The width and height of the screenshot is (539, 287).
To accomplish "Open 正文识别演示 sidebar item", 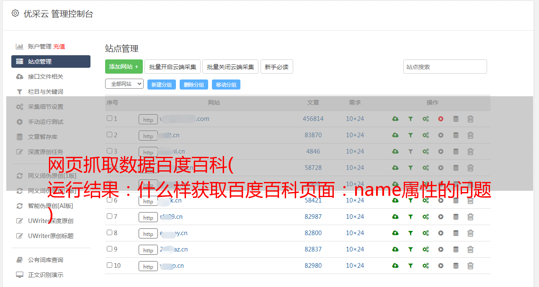I will tap(46, 275).
